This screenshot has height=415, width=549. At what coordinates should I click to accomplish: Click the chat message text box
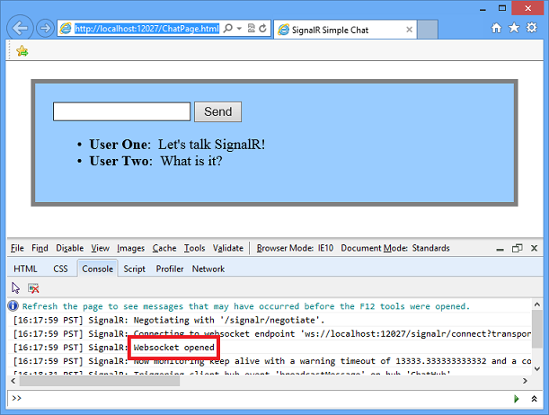[121, 111]
